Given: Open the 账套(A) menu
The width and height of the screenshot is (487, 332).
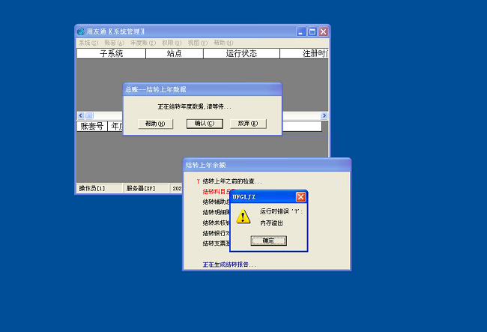Looking at the screenshot, I should (114, 43).
